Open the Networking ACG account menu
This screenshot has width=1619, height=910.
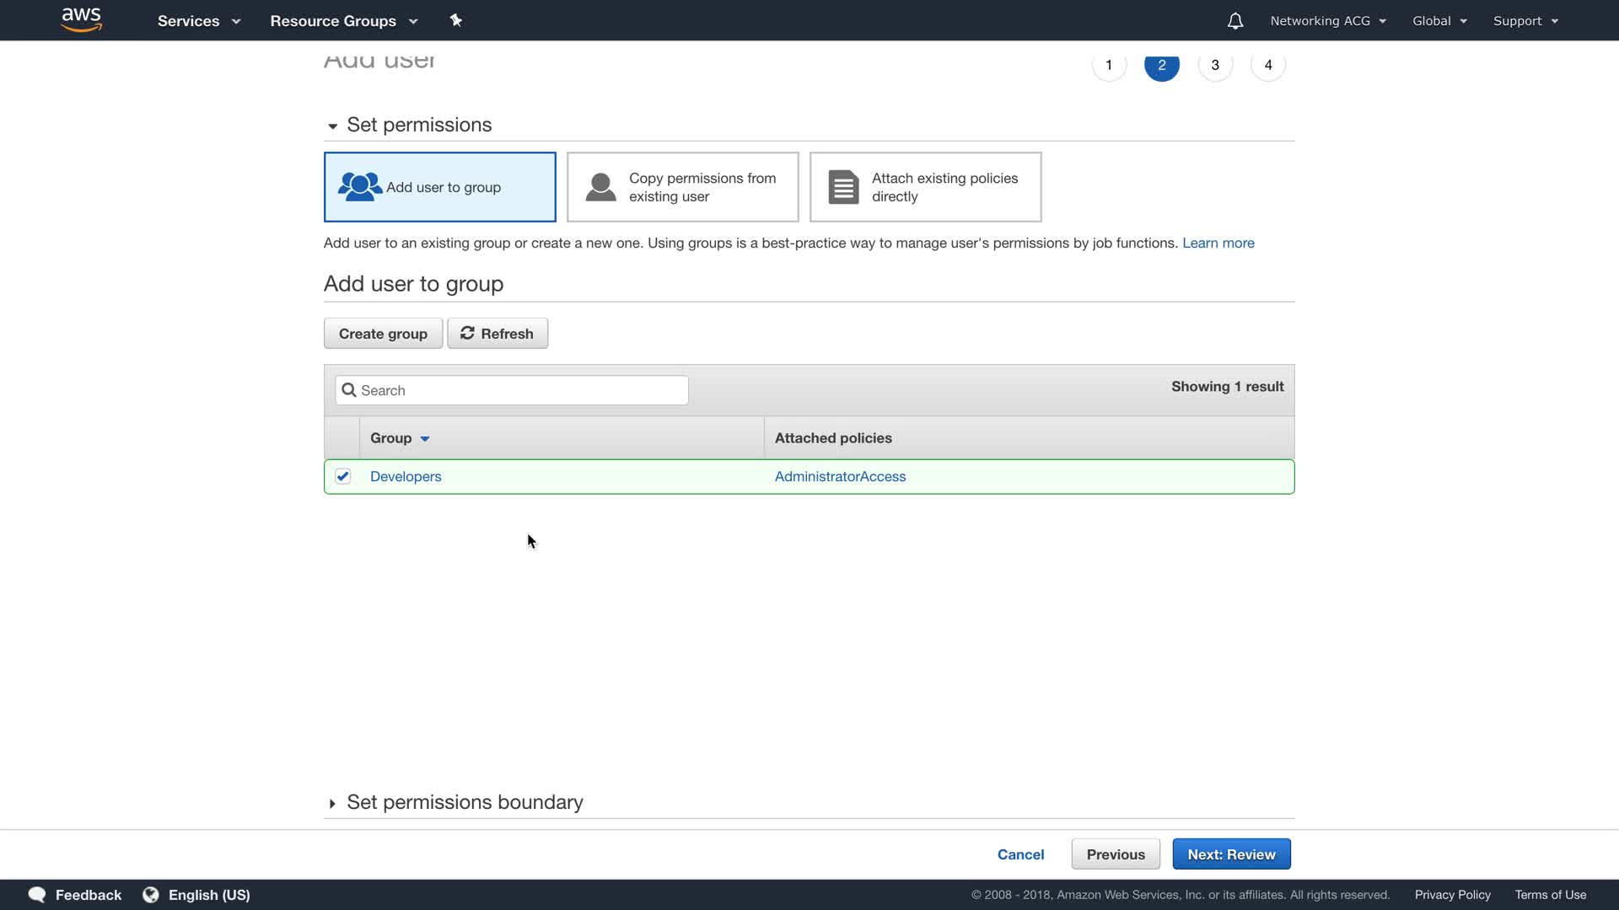[1328, 21]
